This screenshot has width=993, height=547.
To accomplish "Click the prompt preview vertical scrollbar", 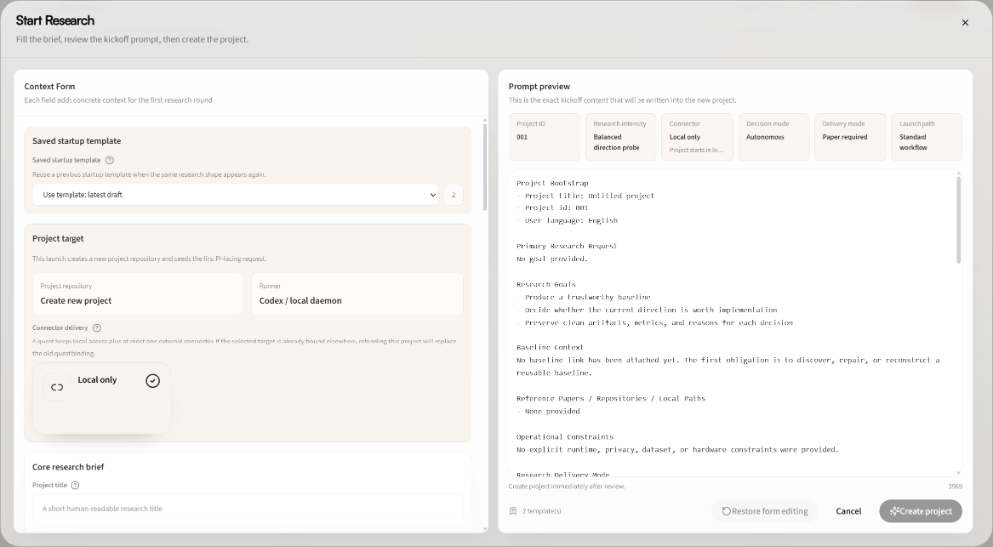I will click(958, 218).
